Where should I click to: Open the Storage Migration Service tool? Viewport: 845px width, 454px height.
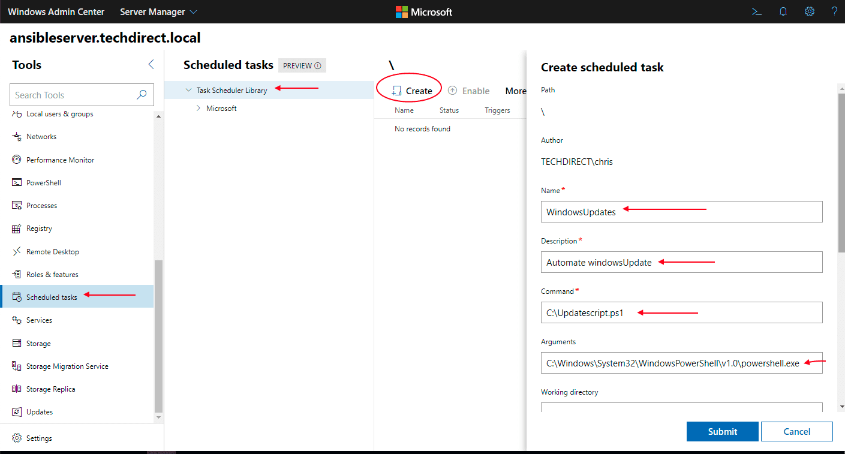tap(67, 366)
